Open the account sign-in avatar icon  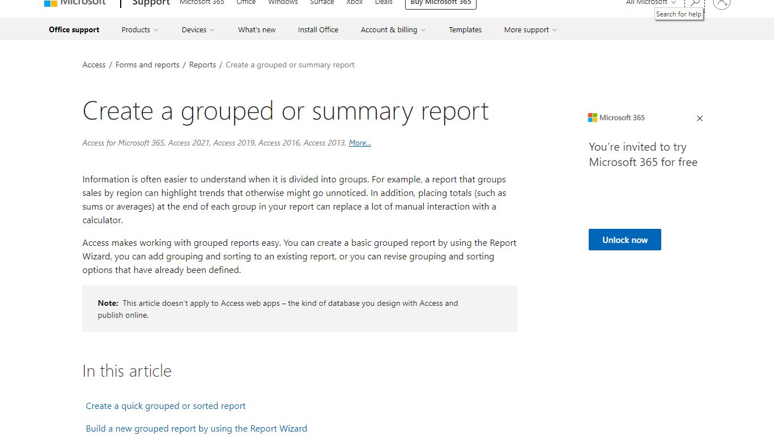pyautogui.click(x=721, y=3)
